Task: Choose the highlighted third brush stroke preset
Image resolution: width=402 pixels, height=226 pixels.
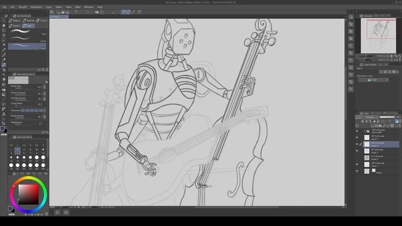Action: (x=27, y=46)
